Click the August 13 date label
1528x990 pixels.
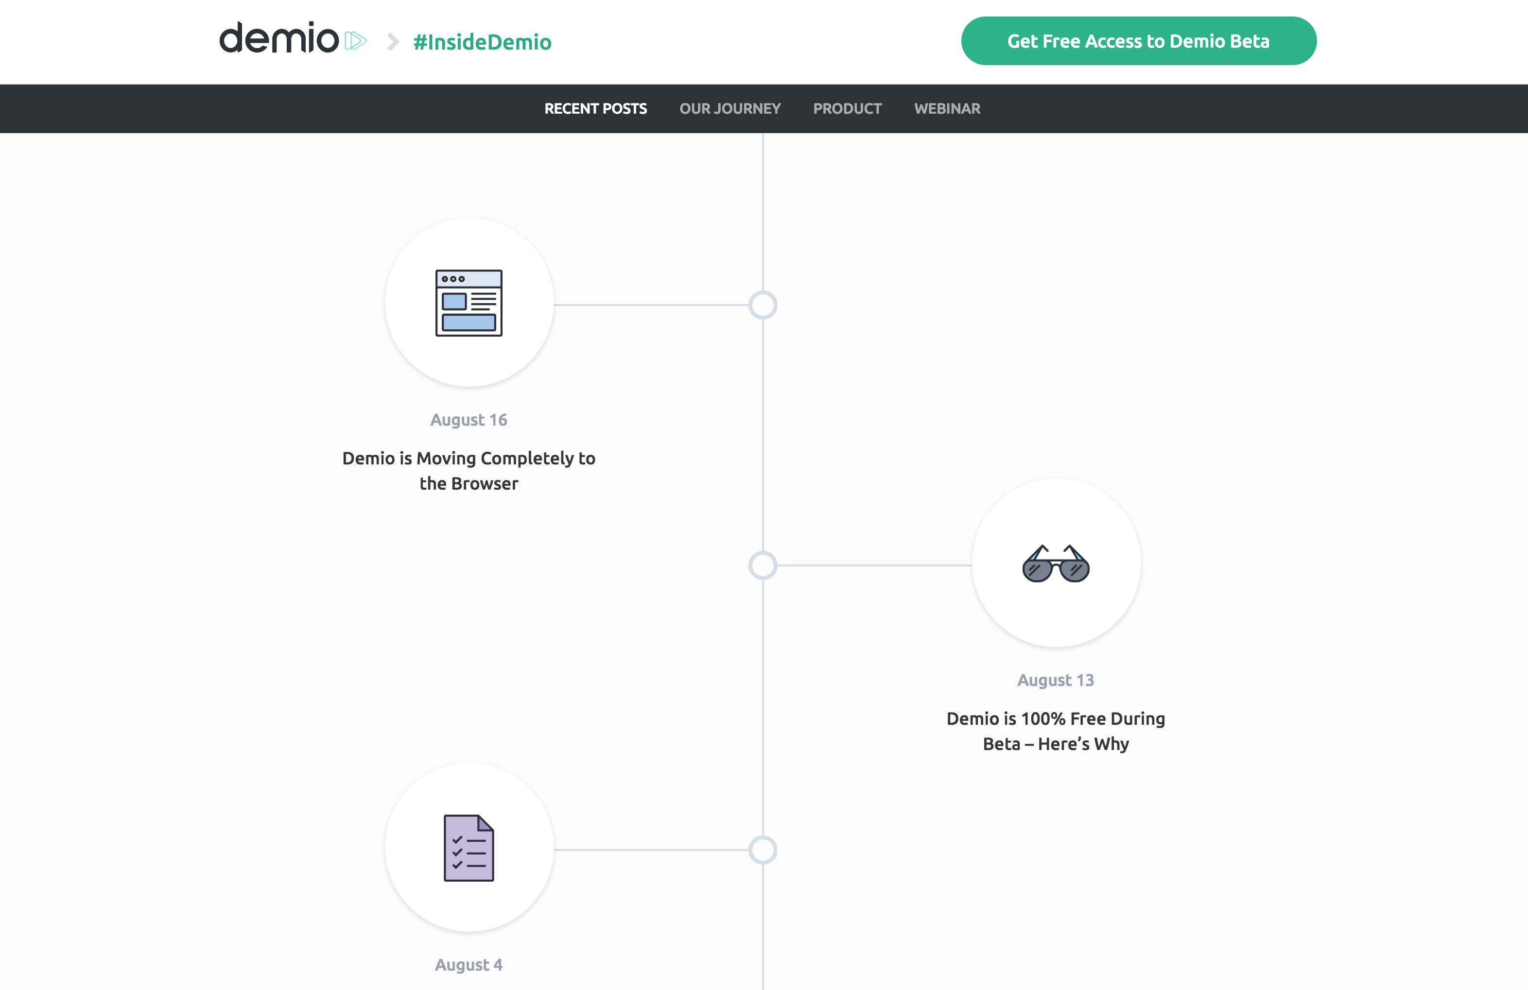1056,680
